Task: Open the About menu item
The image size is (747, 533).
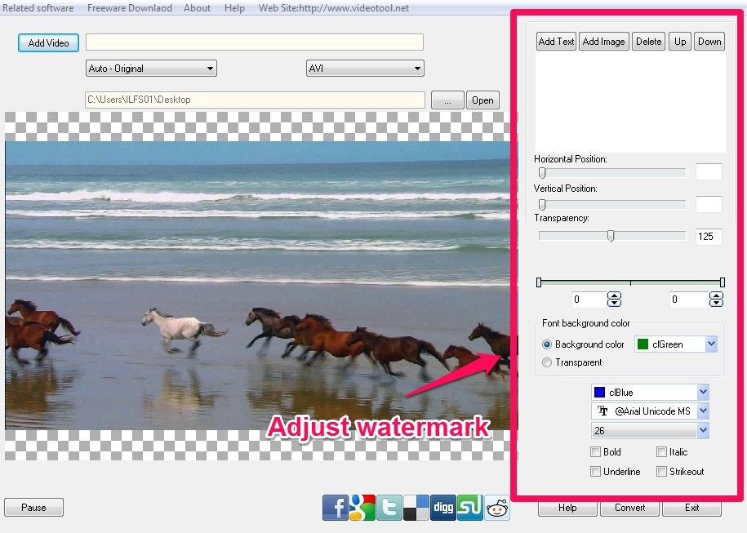Action: [197, 8]
